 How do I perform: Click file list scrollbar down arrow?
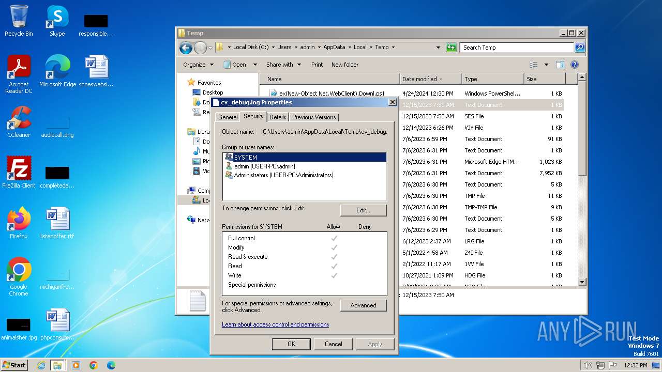pyautogui.click(x=582, y=282)
